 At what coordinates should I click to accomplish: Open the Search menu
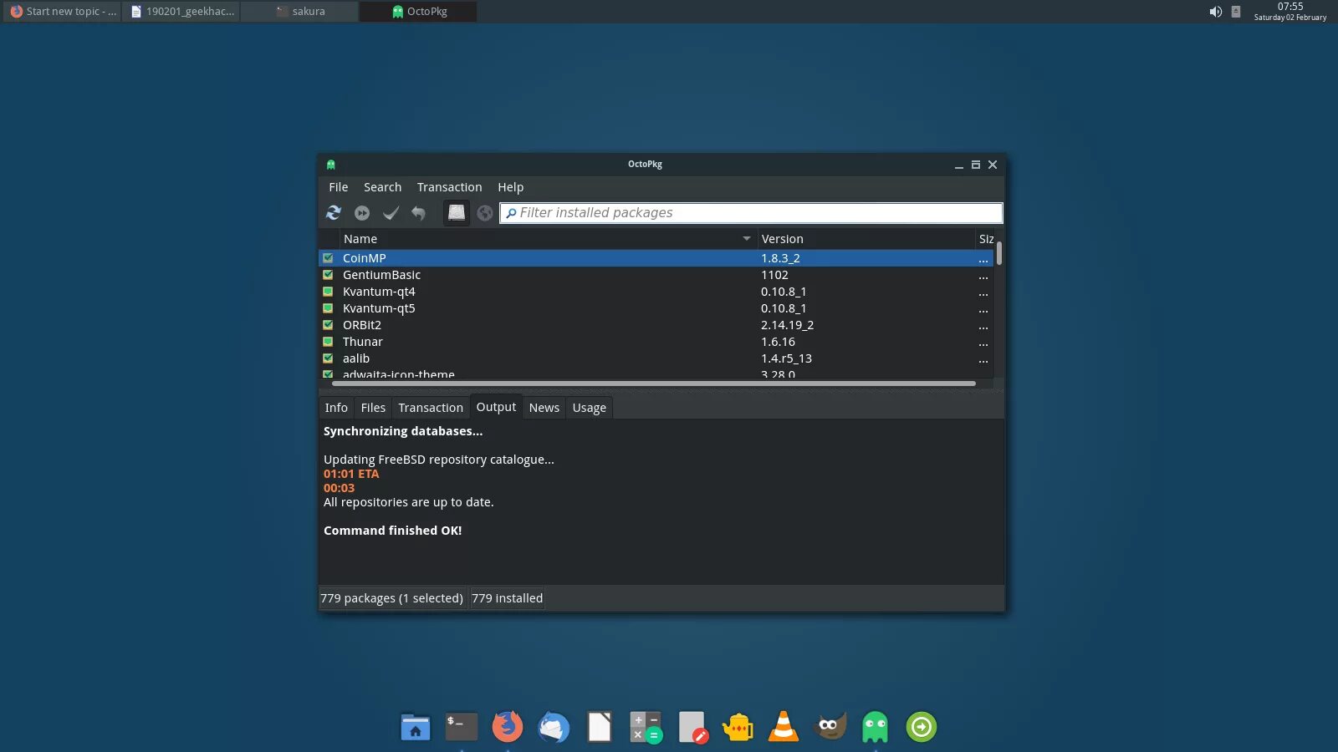382,187
